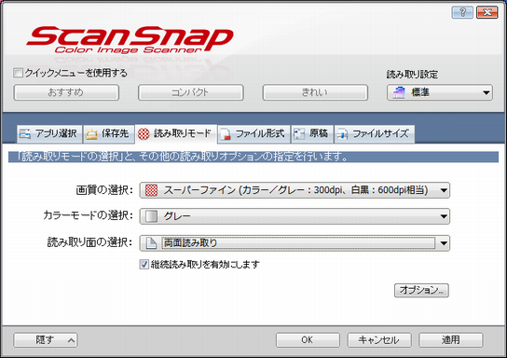Switch to the アプリ選択 tab
The width and height of the screenshot is (507, 358).
(x=49, y=134)
